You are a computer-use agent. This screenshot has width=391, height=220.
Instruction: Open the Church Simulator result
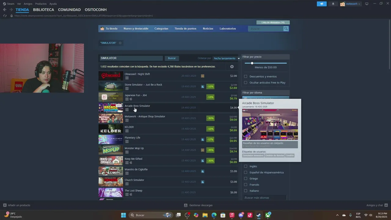tap(168, 182)
